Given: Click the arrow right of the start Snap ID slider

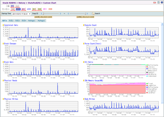Looking at the screenshot, I should click(x=61, y=13).
